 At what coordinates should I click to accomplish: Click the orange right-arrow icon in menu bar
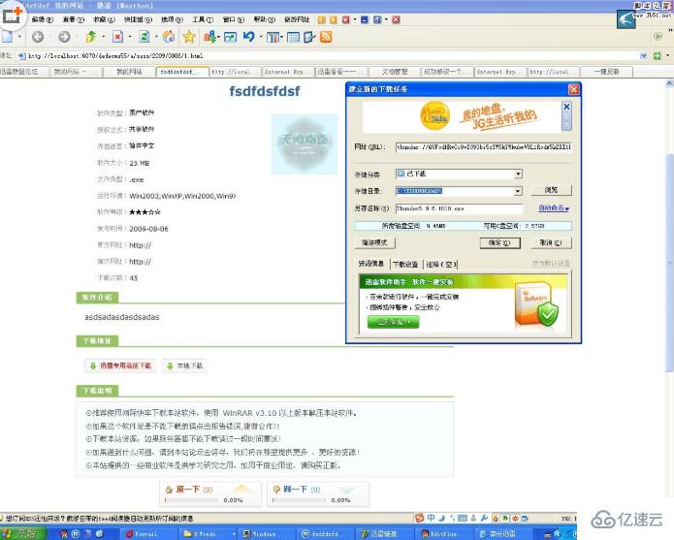334,19
